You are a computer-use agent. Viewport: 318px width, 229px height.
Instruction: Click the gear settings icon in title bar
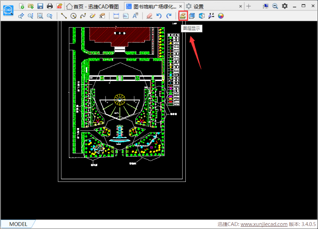pos(285,6)
